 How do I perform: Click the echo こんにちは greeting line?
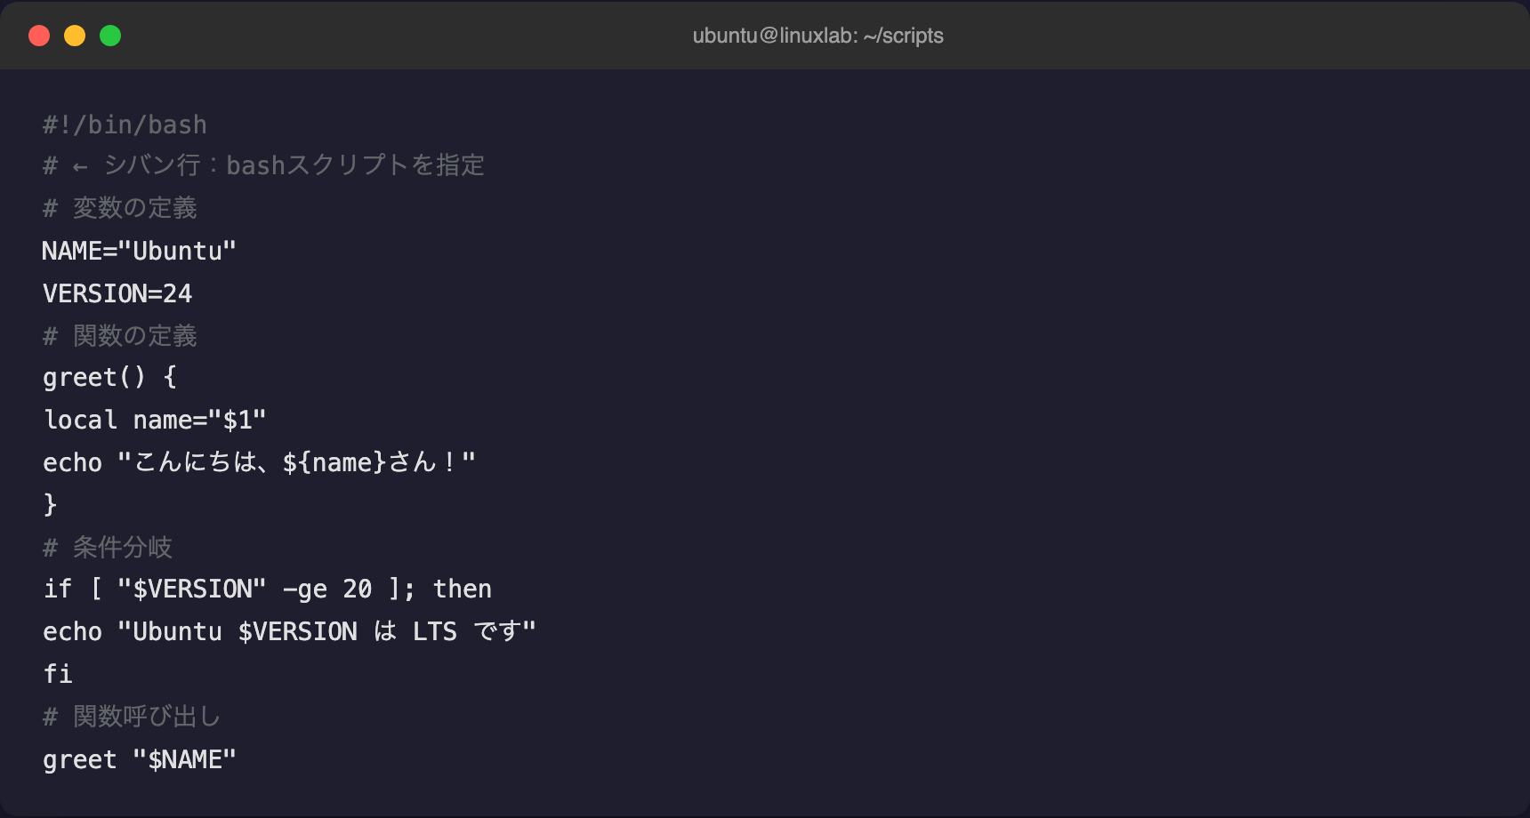(260, 462)
